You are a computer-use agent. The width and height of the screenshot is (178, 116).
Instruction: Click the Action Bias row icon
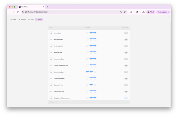[x=51, y=33]
